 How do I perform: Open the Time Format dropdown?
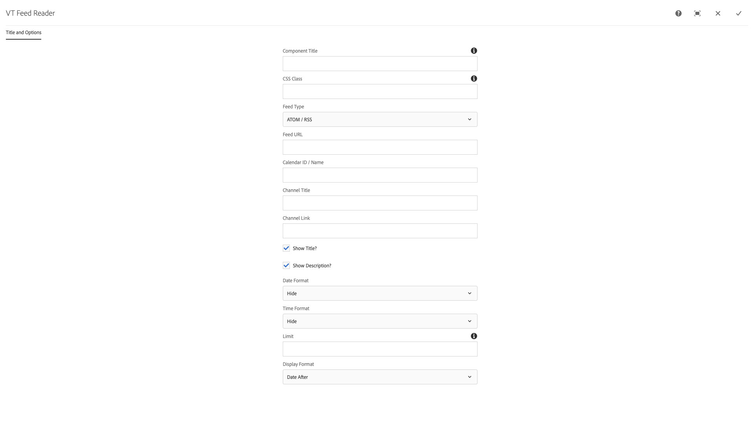380,321
